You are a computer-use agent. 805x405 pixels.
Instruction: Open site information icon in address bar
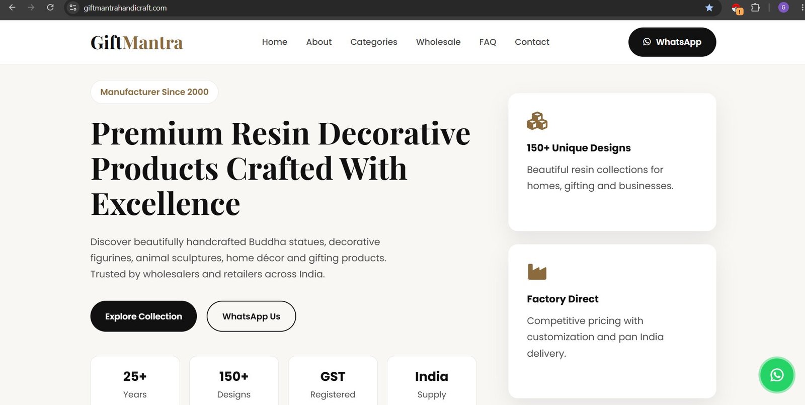tap(73, 8)
